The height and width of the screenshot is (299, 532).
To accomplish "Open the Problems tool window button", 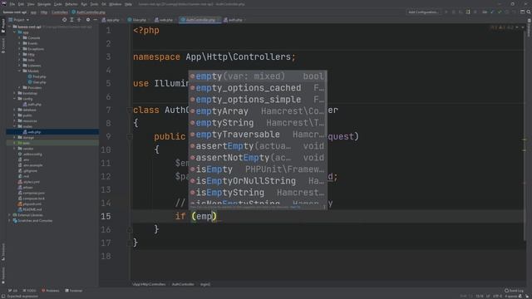I will (50, 291).
